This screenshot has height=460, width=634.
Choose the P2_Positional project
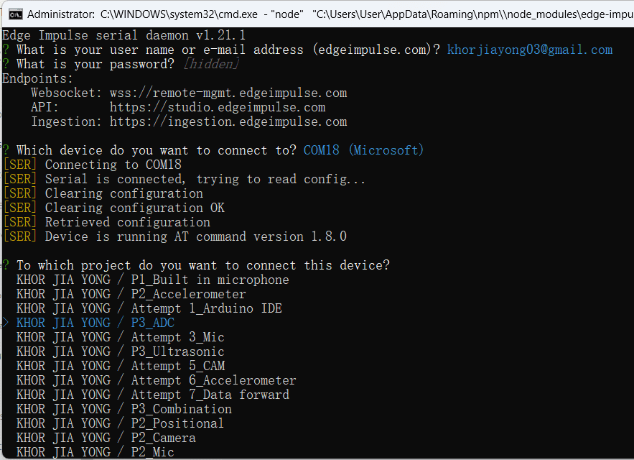click(x=120, y=423)
